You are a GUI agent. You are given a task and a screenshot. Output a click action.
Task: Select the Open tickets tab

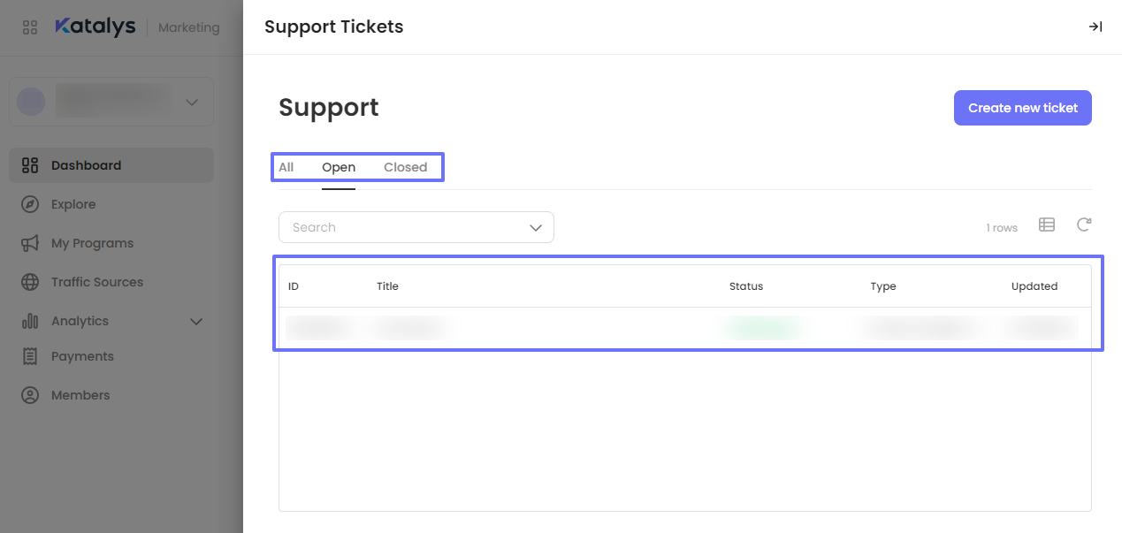click(x=339, y=167)
